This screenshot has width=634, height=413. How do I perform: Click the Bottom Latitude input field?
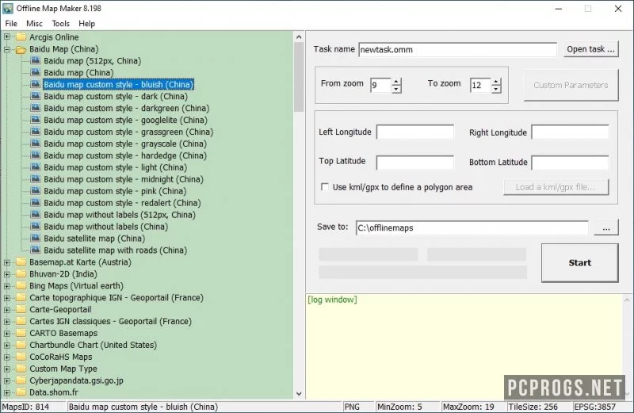570,163
